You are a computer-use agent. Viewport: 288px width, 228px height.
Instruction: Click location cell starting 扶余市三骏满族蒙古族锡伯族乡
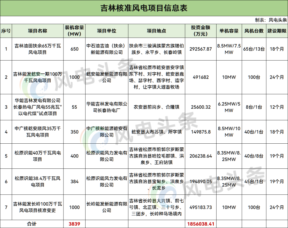coord(157,49)
